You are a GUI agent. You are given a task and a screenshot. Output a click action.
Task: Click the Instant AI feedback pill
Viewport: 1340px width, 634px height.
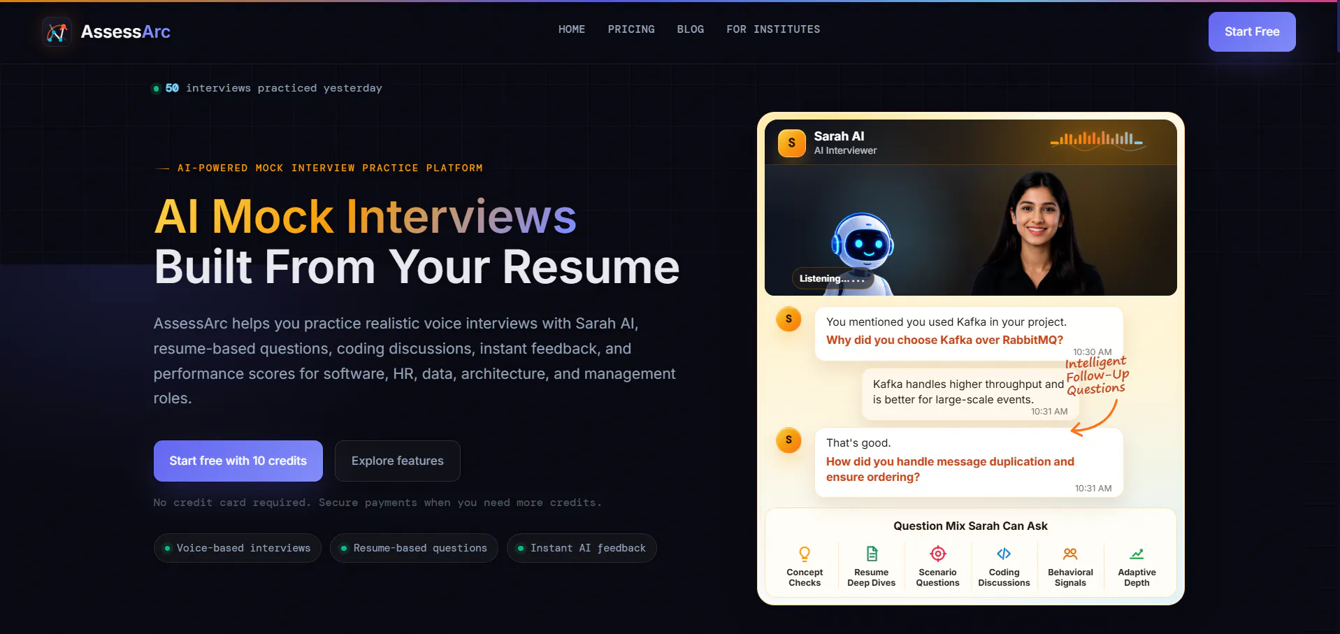pyautogui.click(x=582, y=548)
